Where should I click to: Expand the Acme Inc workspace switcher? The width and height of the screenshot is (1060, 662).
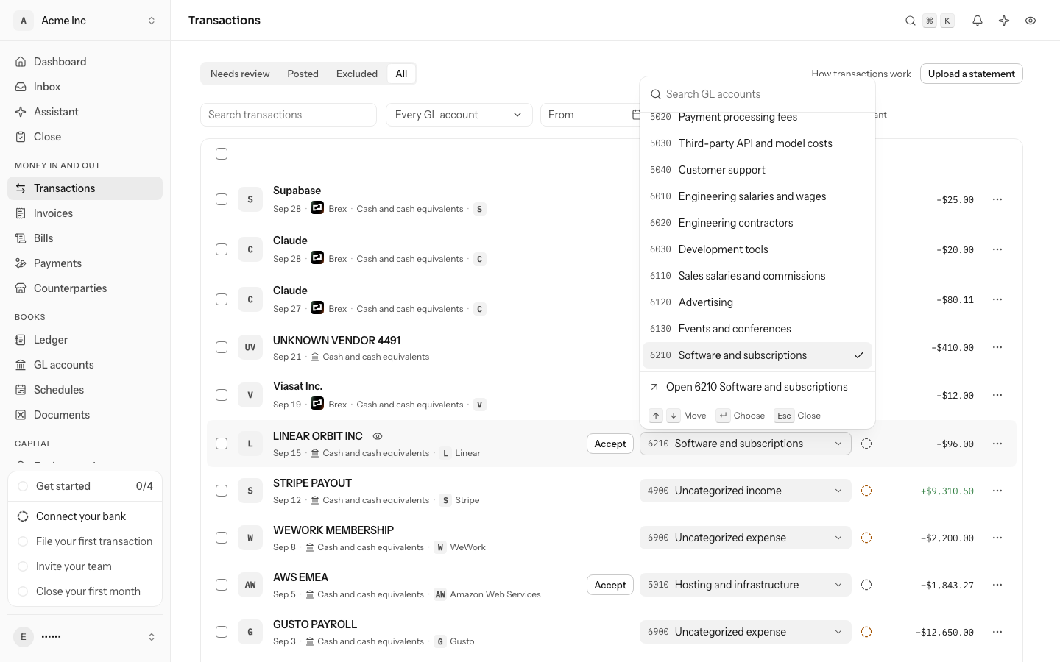(x=85, y=21)
